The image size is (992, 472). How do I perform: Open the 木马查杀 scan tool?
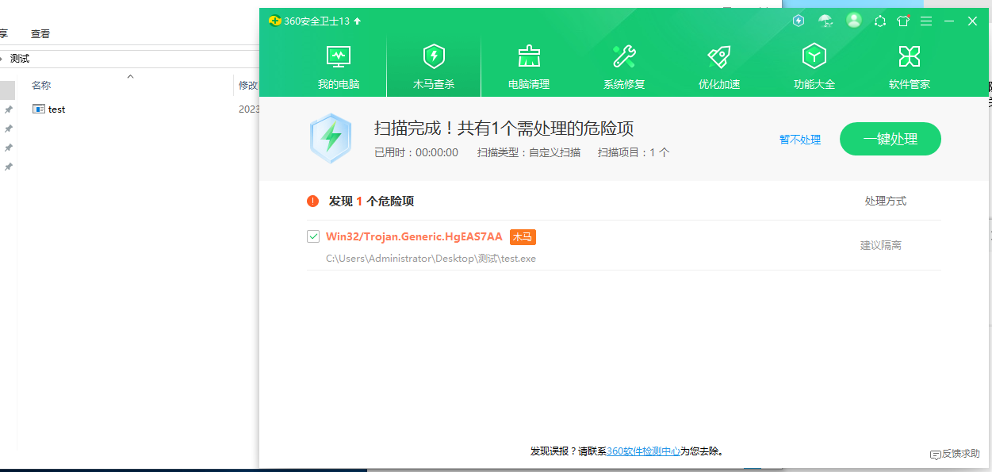click(433, 63)
